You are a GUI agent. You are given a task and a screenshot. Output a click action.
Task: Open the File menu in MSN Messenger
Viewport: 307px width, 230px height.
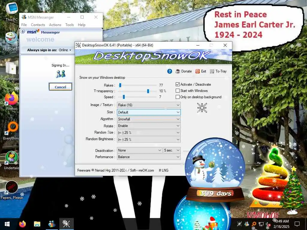coord(24,25)
